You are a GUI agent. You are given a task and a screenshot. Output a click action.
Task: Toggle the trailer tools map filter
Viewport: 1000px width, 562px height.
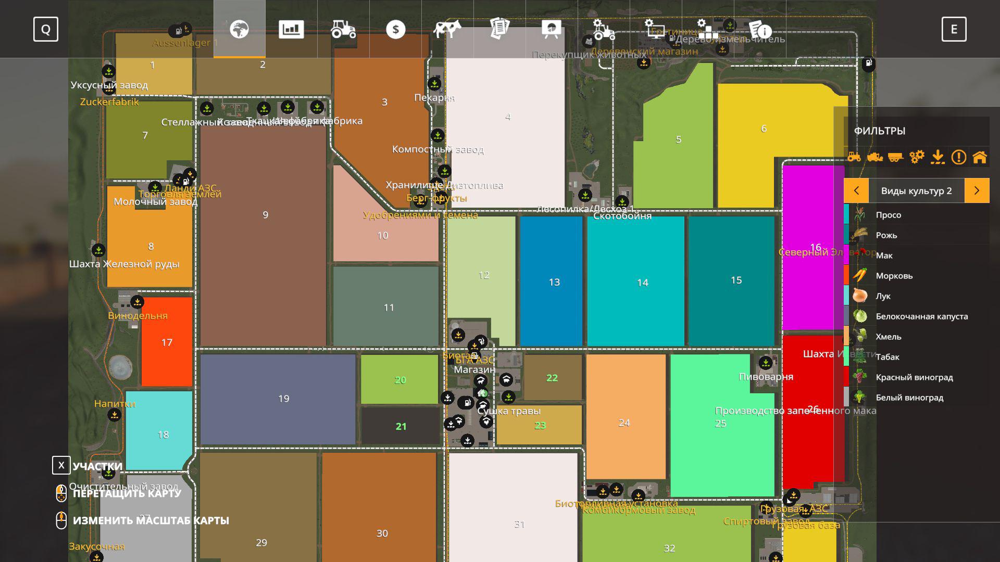tap(895, 157)
